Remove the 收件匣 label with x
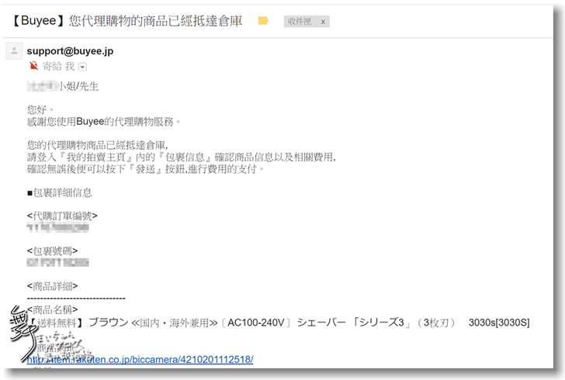 point(323,22)
